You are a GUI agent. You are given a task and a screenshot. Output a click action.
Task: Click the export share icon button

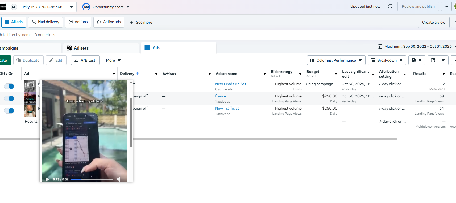click(x=433, y=60)
